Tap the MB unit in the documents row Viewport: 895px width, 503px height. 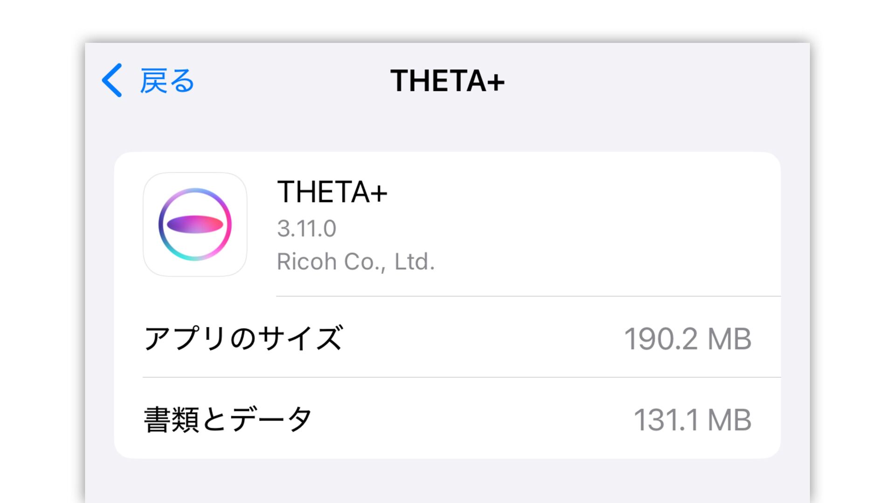(x=730, y=420)
